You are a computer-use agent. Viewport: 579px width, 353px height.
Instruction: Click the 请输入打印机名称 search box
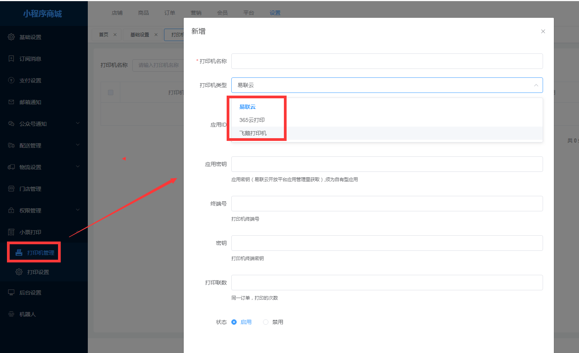tap(158, 65)
